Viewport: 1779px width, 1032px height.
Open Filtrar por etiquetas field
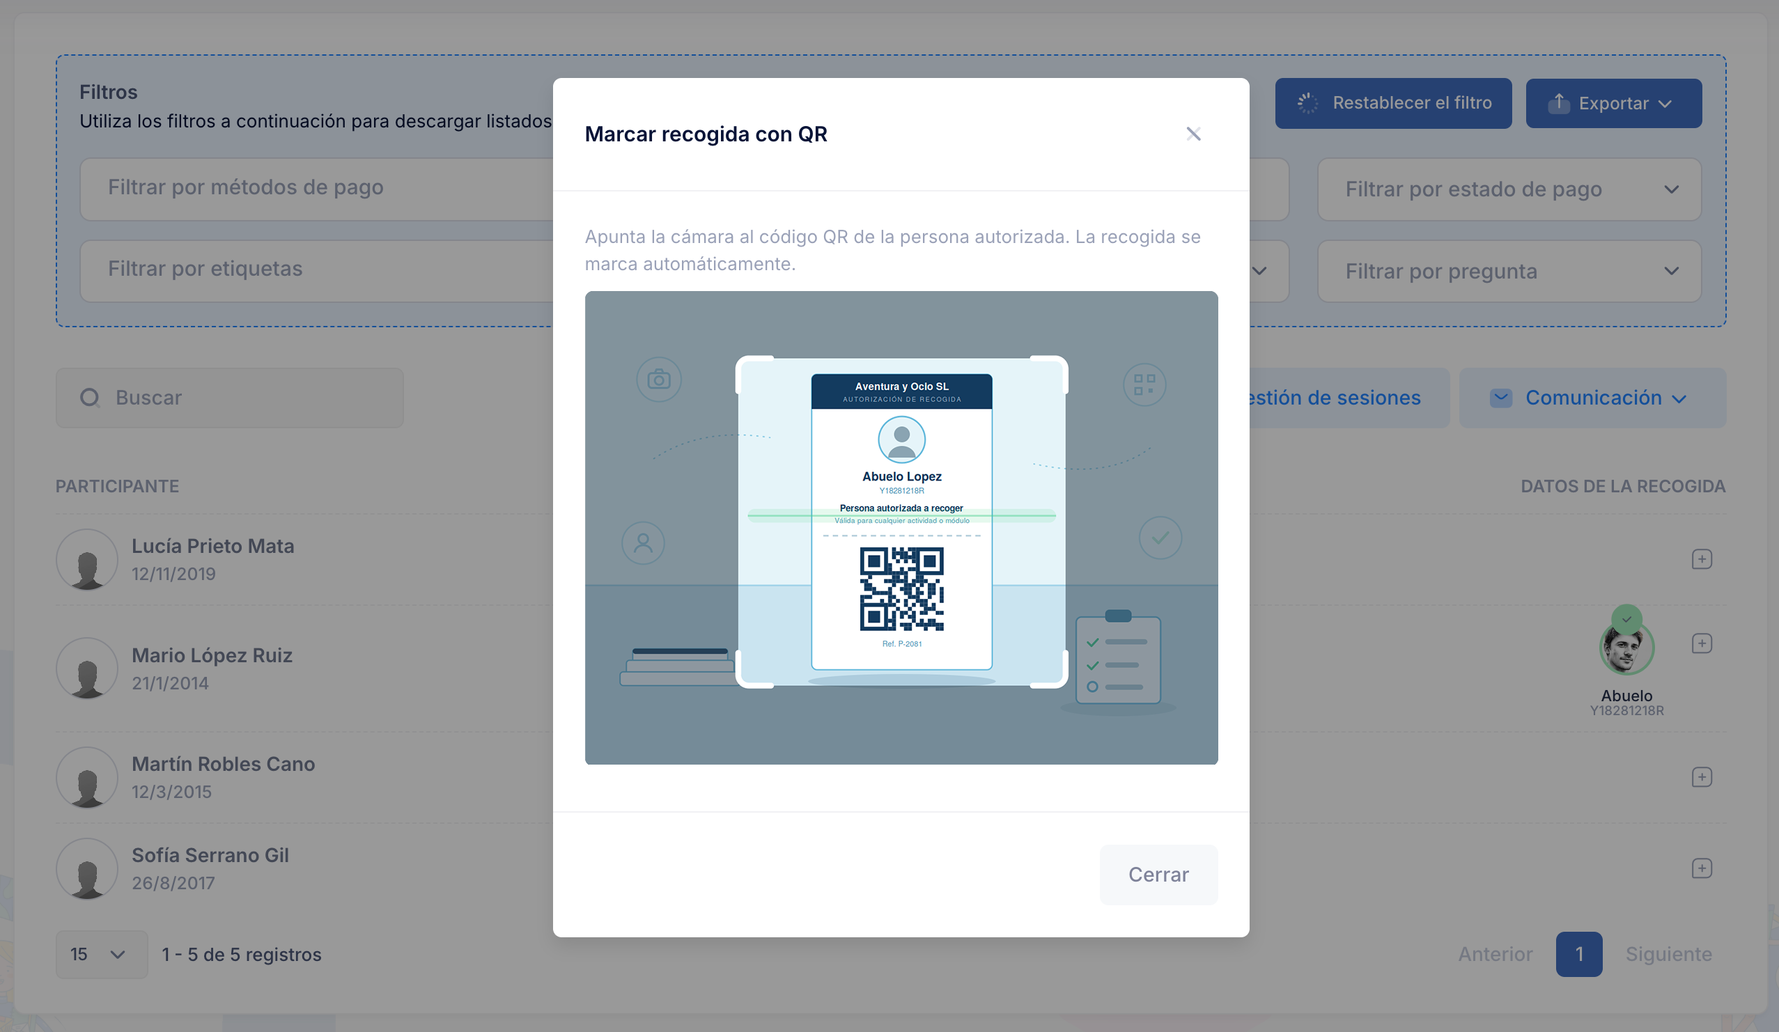point(317,270)
